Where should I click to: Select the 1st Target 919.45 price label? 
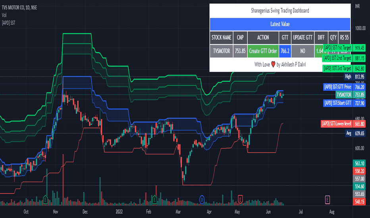tap(344, 48)
